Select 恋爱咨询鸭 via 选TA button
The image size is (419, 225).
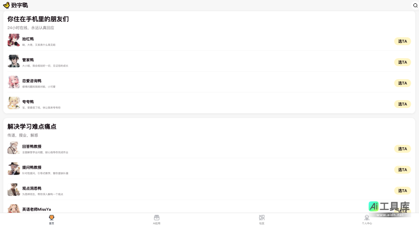pyautogui.click(x=402, y=83)
